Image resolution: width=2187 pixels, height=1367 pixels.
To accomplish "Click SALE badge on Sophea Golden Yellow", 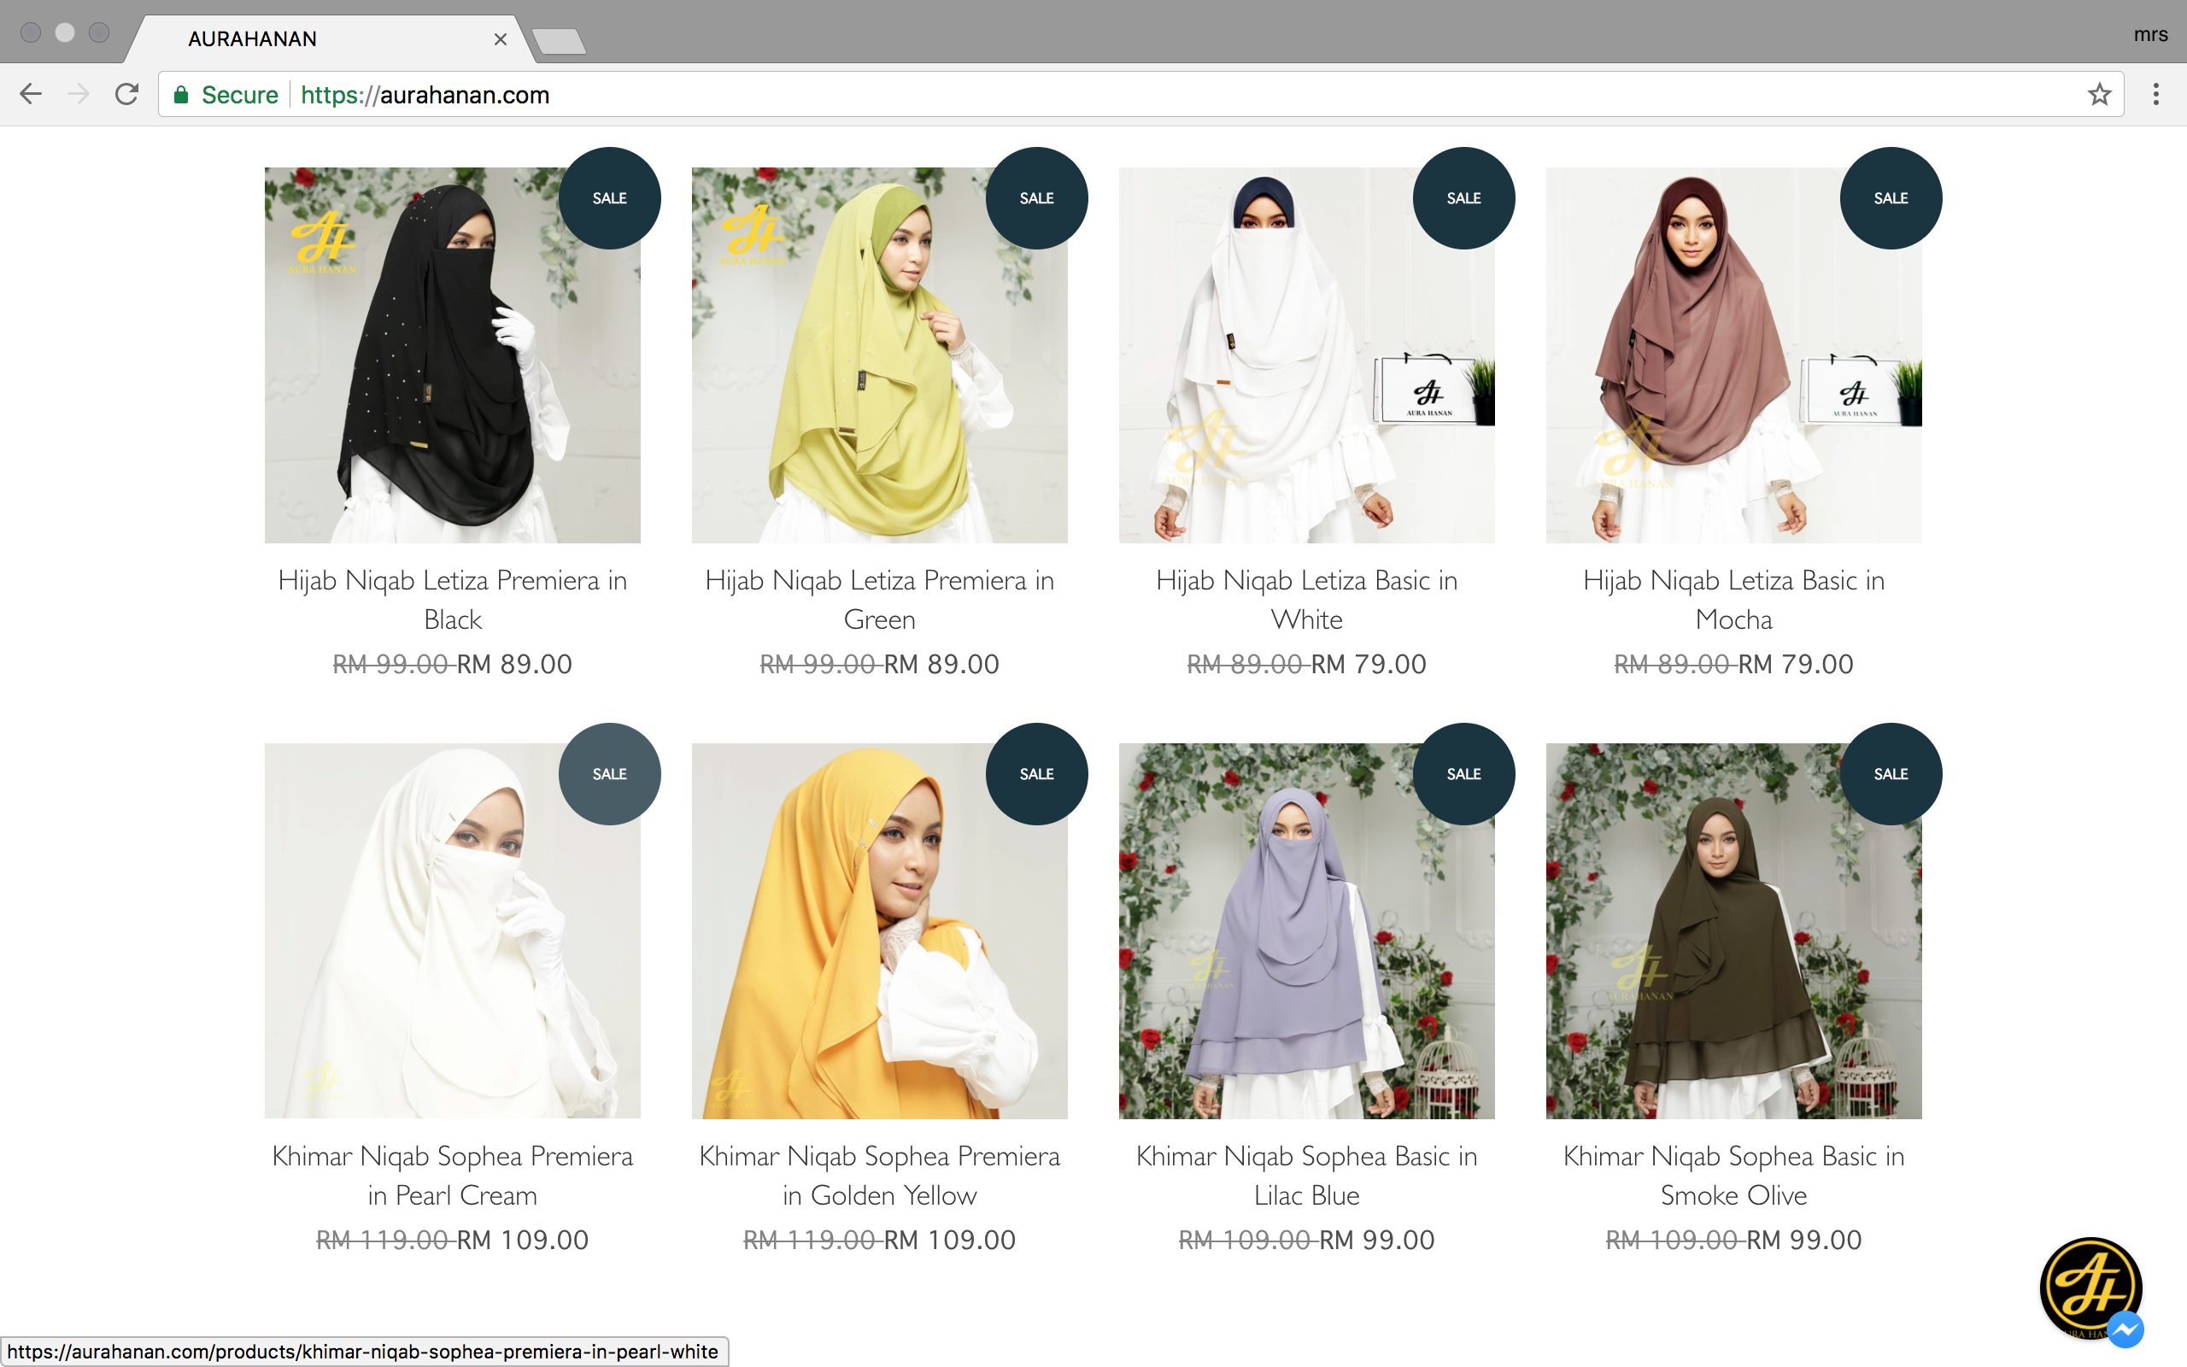I will point(1036,774).
